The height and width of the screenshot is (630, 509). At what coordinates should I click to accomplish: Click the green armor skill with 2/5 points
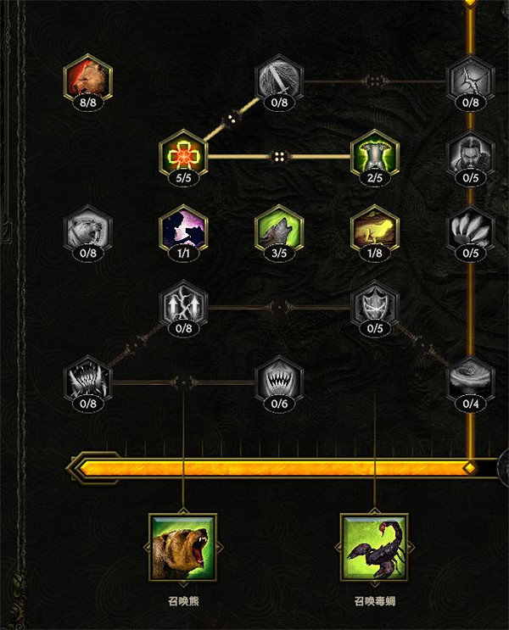click(x=375, y=154)
